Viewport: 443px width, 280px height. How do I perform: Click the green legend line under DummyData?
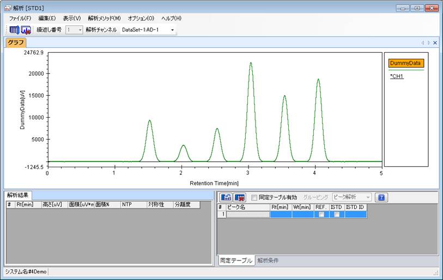pos(406,70)
